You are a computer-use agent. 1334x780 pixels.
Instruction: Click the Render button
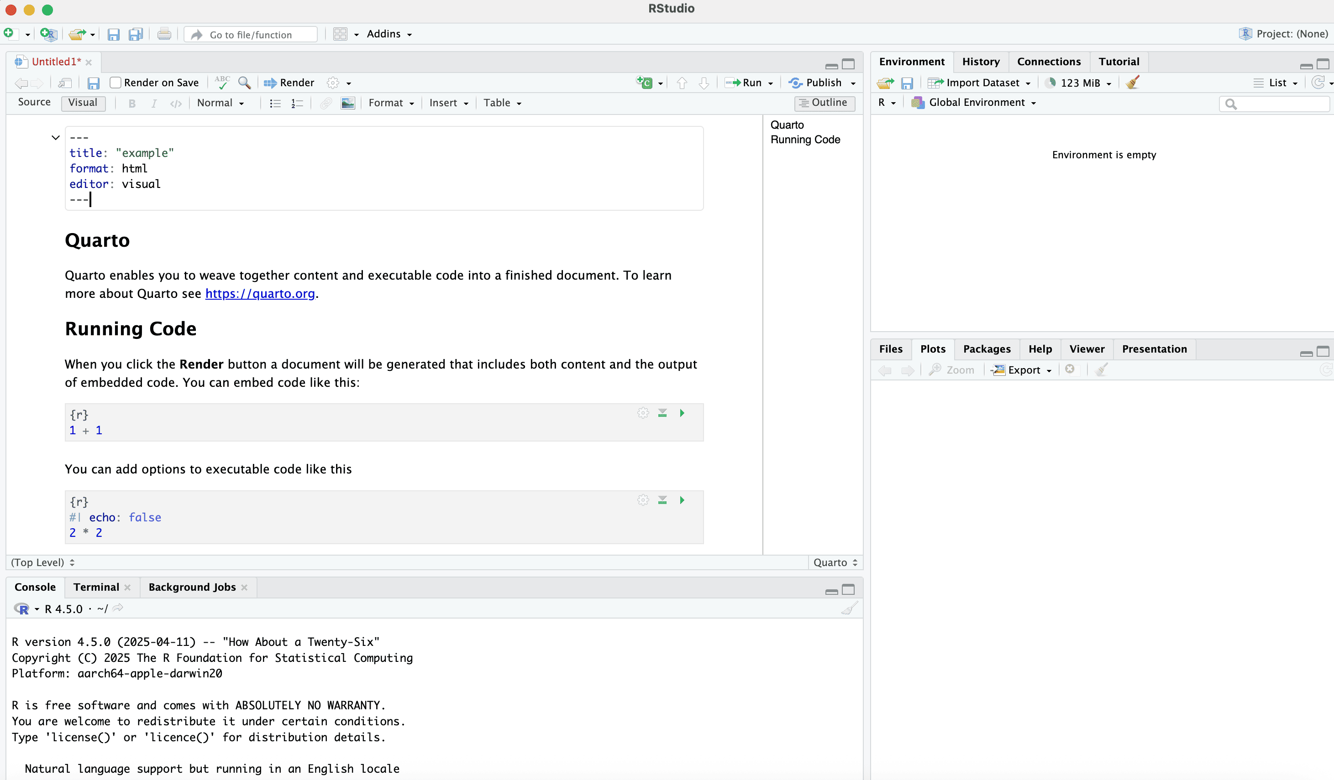289,83
